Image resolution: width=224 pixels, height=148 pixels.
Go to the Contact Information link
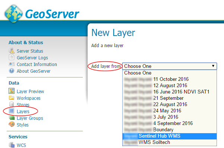pos(37,65)
